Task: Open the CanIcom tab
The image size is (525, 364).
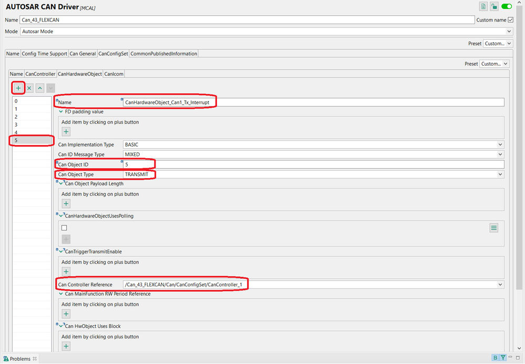Action: pyautogui.click(x=114, y=74)
